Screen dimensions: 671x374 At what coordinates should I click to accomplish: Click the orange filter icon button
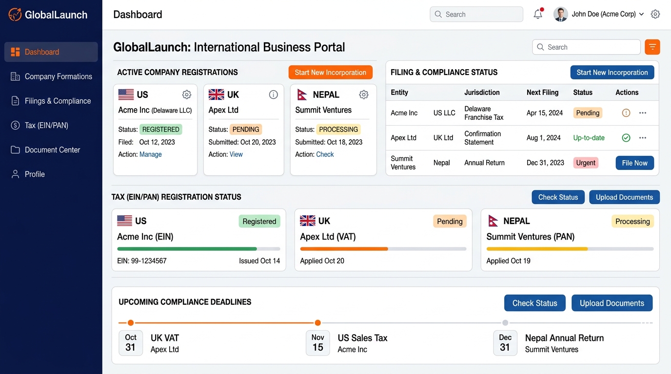coord(652,47)
